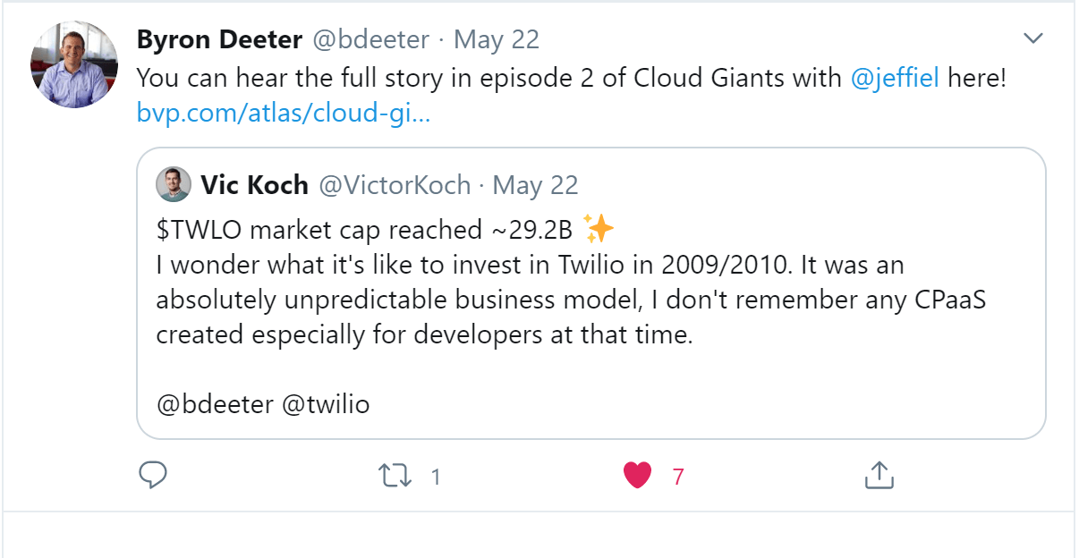
Task: Click the sparkles emoji in quoted tweet
Action: [x=598, y=230]
